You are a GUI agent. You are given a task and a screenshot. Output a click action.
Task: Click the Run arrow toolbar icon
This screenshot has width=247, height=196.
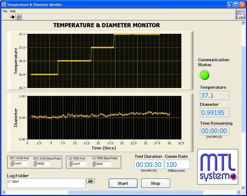[13, 17]
